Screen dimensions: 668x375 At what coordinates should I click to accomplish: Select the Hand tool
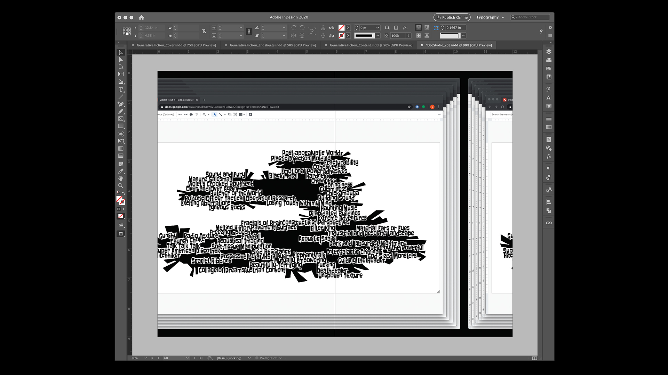[x=121, y=178]
